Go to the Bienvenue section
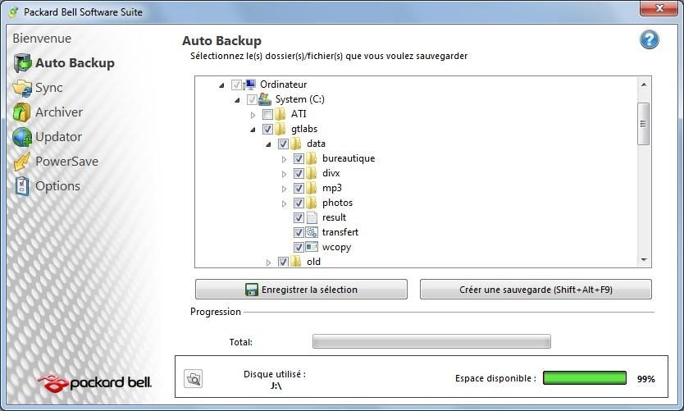Image resolution: width=684 pixels, height=411 pixels. tap(42, 39)
